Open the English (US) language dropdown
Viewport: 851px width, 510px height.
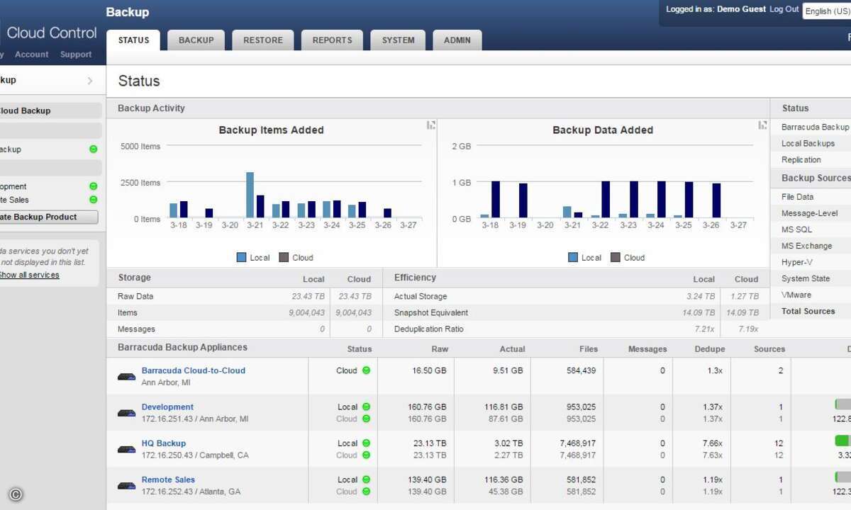[x=827, y=11]
